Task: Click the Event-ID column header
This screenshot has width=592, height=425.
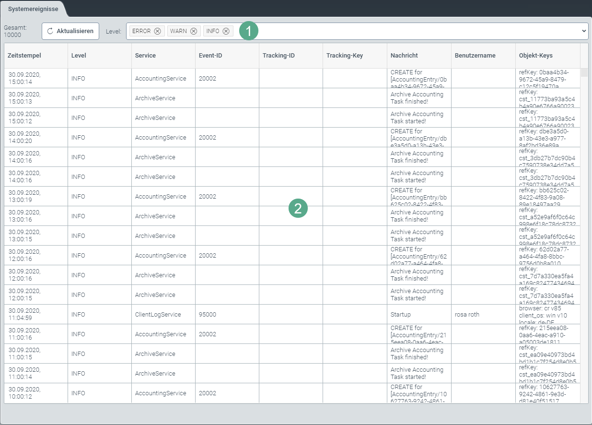Action: coord(210,56)
